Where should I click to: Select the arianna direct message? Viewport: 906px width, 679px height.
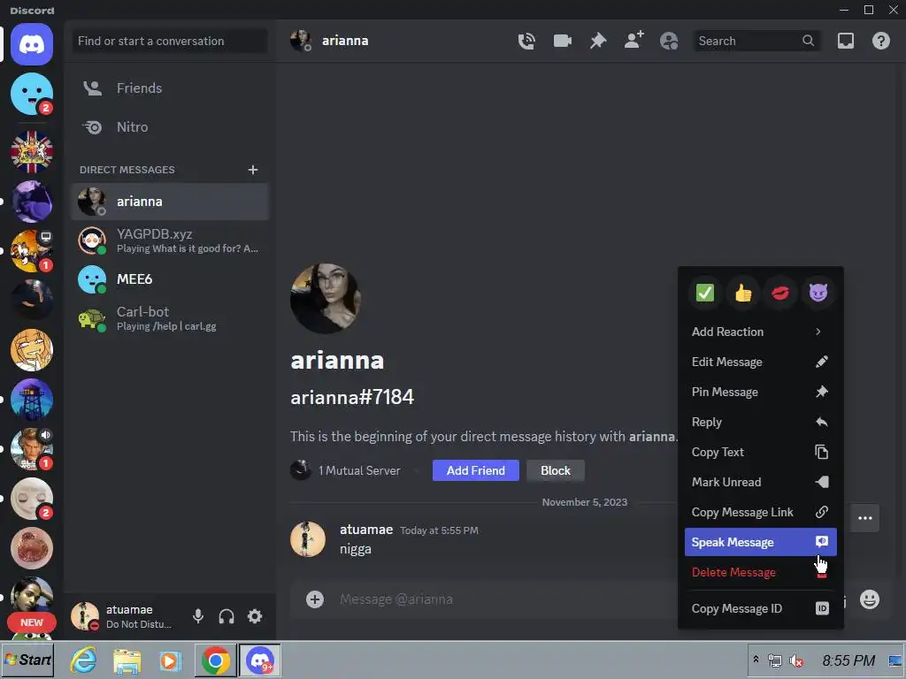click(x=170, y=202)
